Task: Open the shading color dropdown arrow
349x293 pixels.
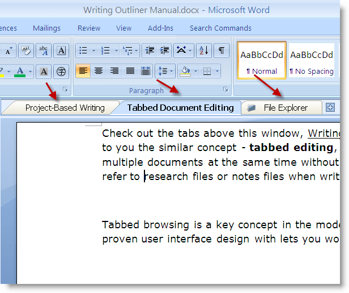Action: (x=195, y=71)
